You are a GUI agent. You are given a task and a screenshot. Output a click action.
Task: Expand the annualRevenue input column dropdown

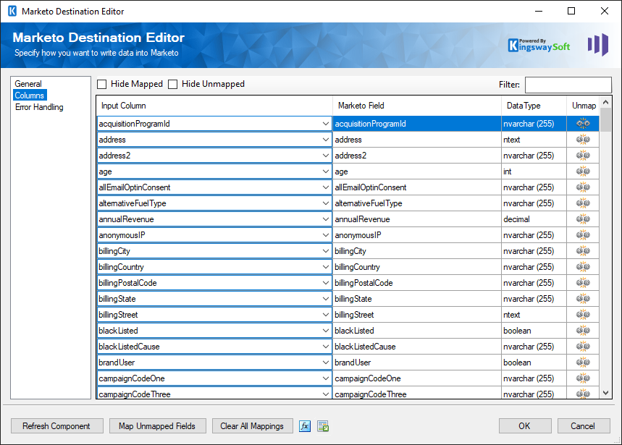[x=325, y=219]
